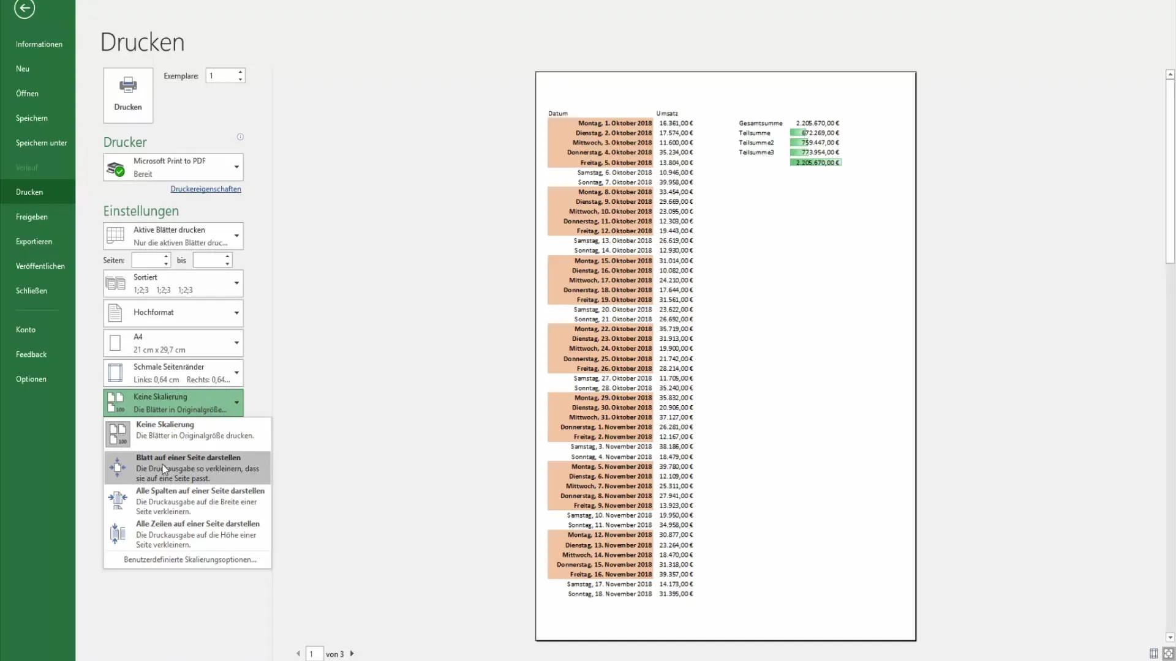The image size is (1176, 661).
Task: Open Benutzerdefinierte Skalierungsoptionen
Action: pos(190,559)
